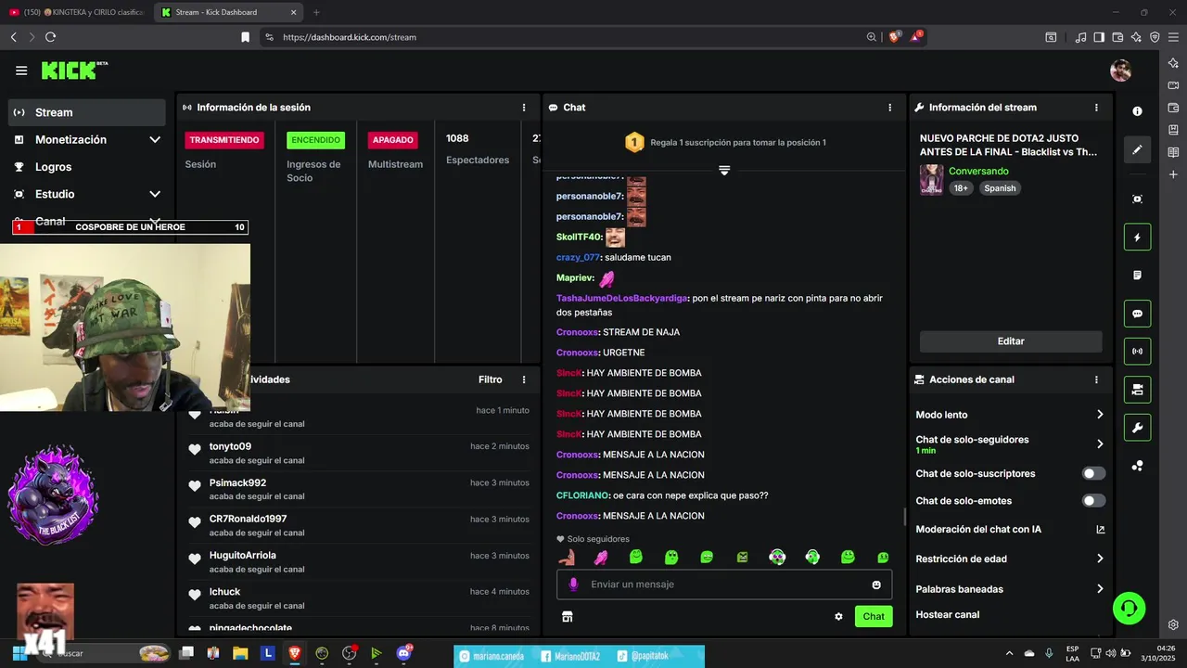Open the document notes icon in the right toolbar

pos(1138,276)
